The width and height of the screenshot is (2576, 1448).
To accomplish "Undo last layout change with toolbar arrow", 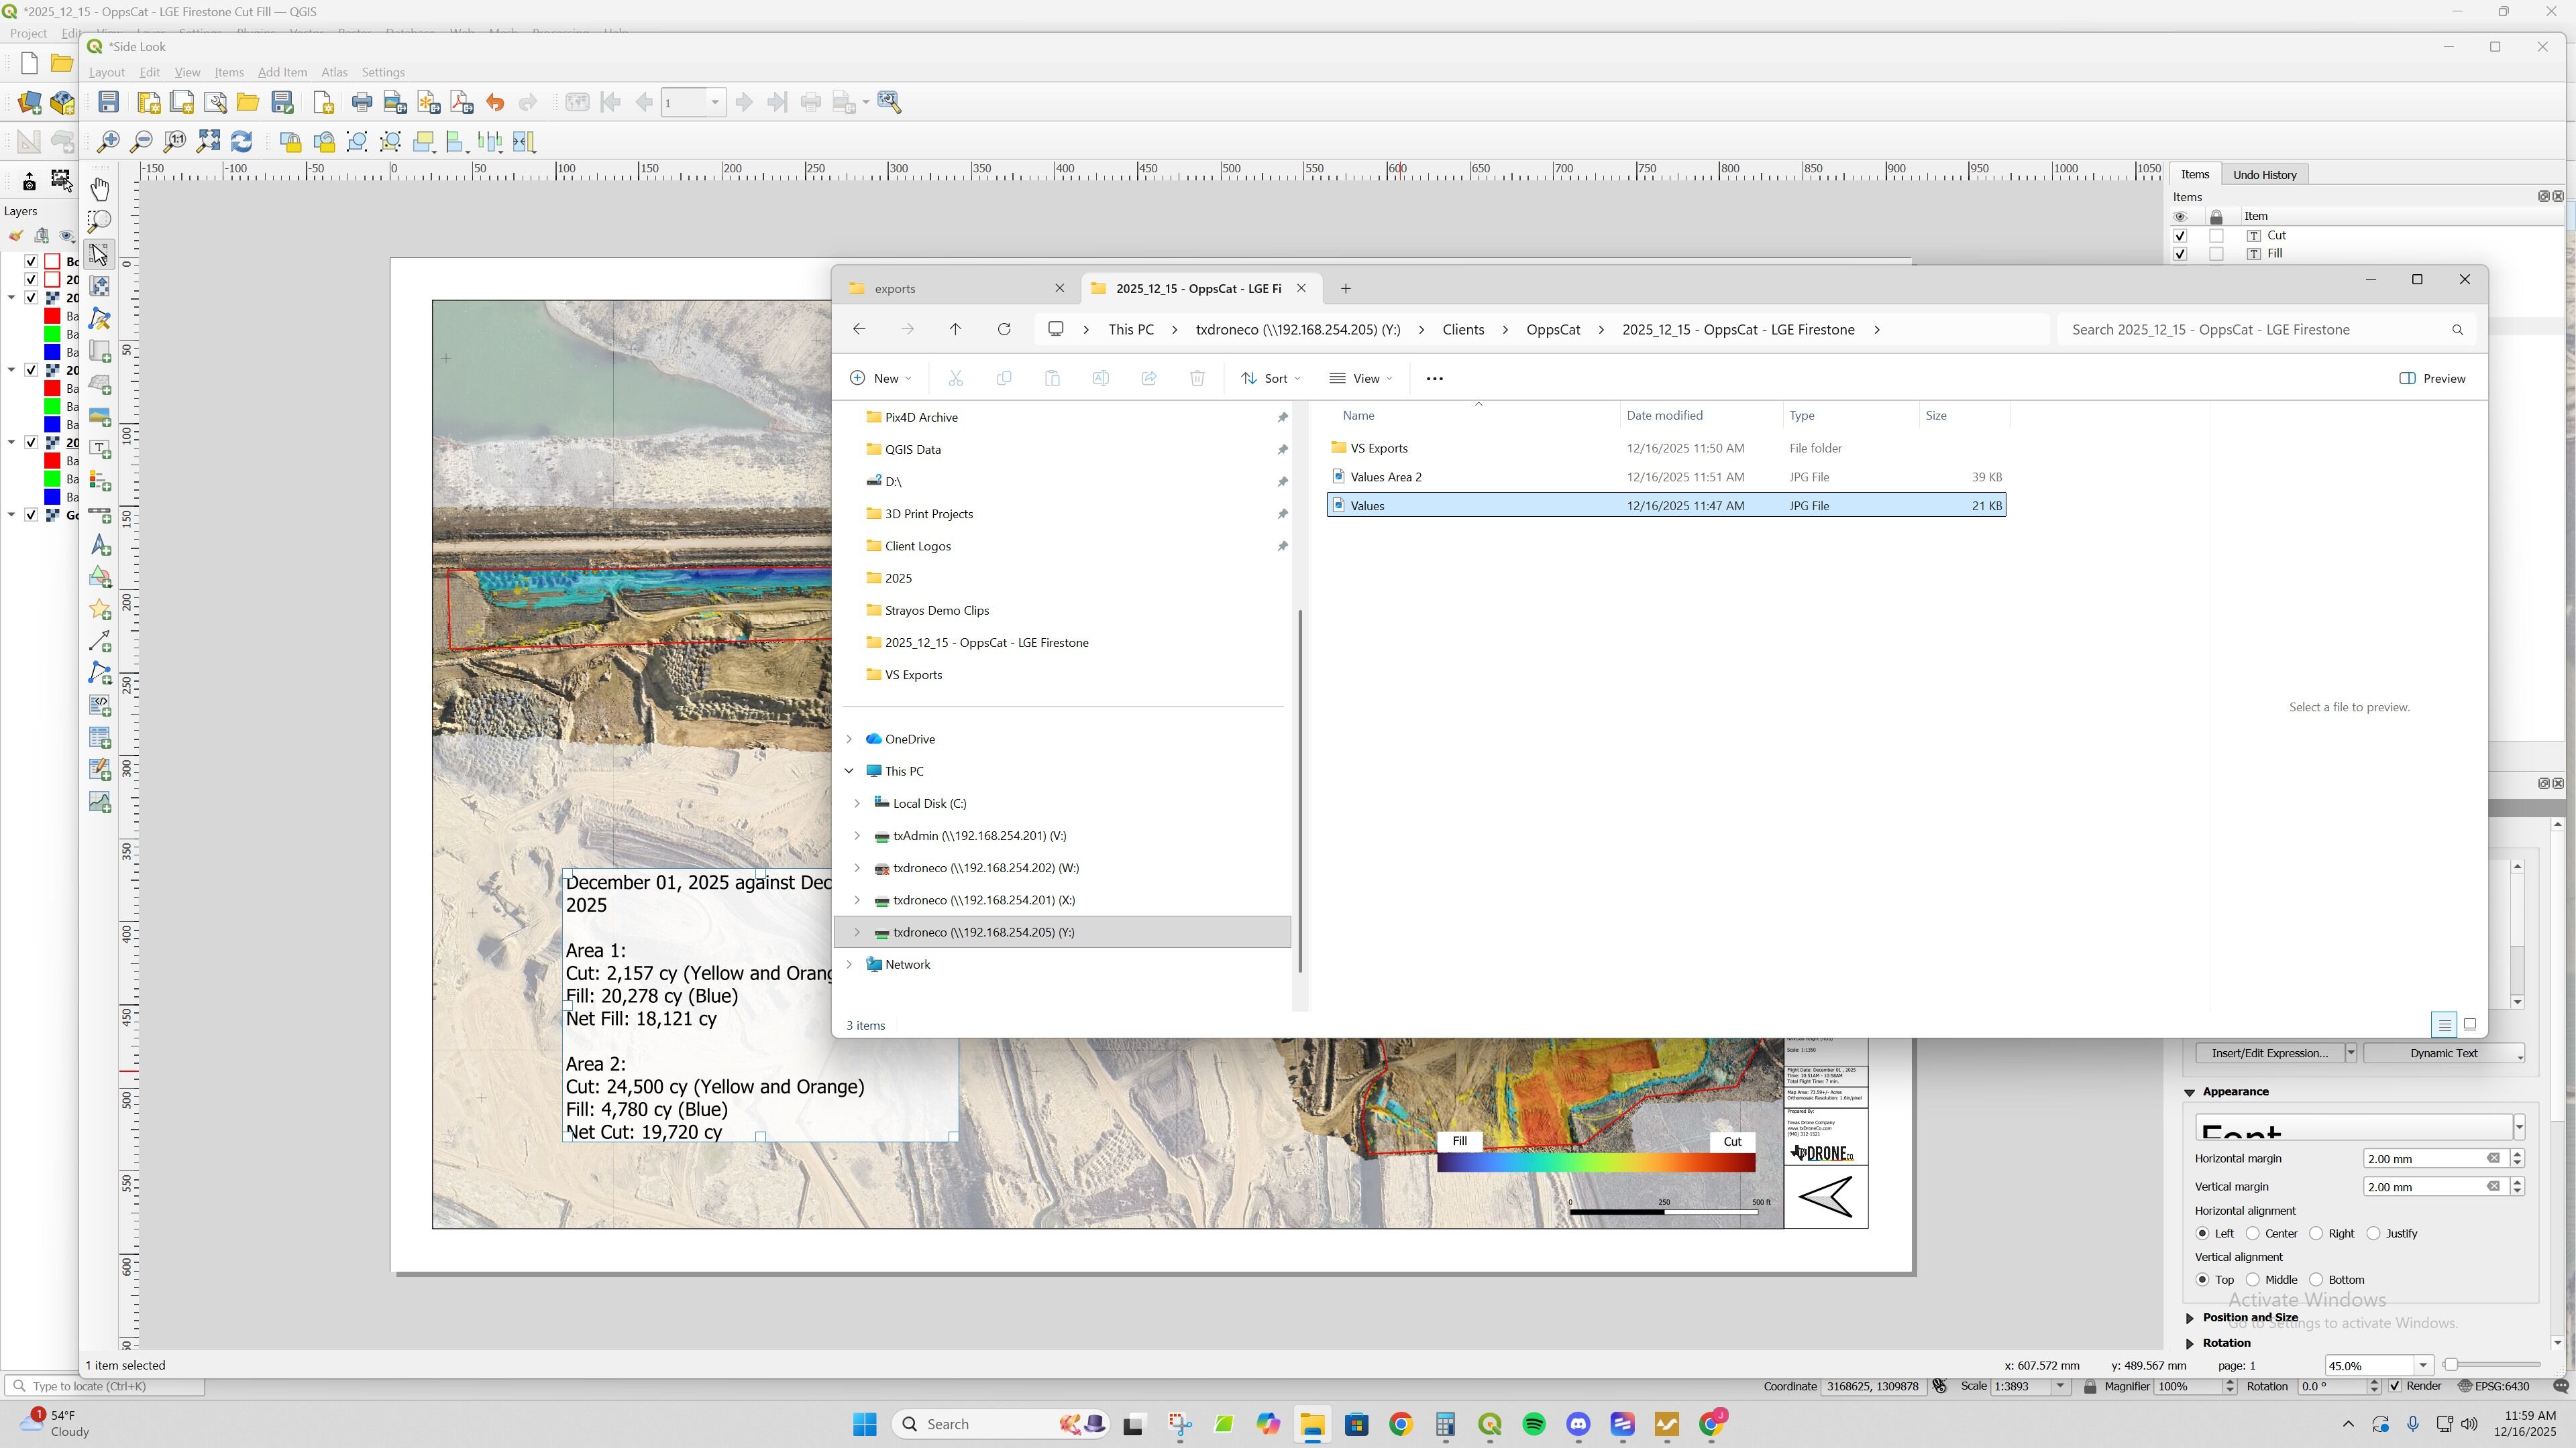I will (494, 102).
